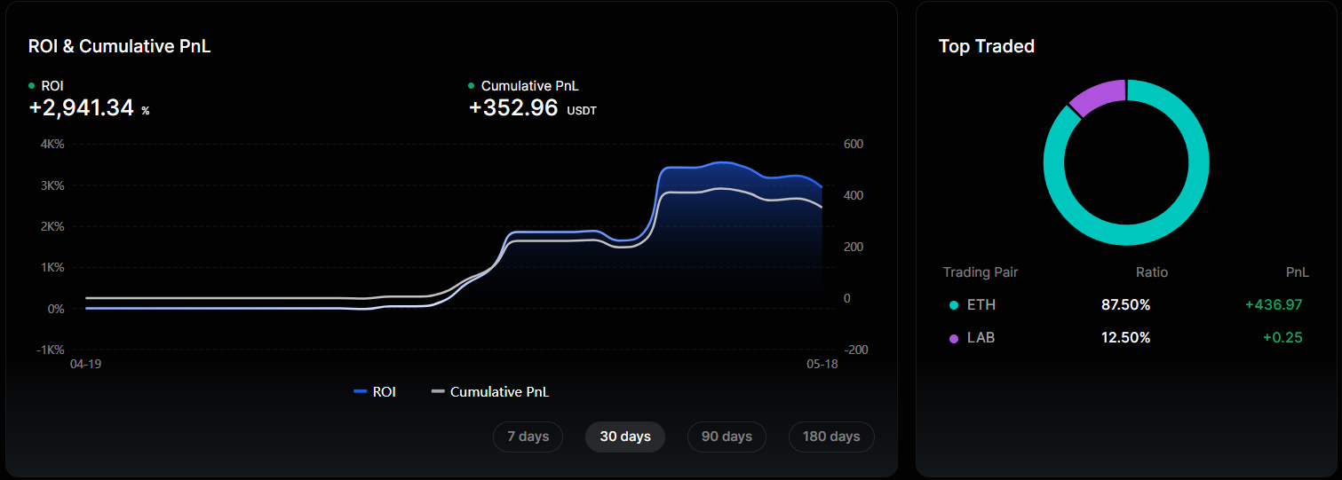Click the +352.96 cumulative PnL value

point(513,108)
